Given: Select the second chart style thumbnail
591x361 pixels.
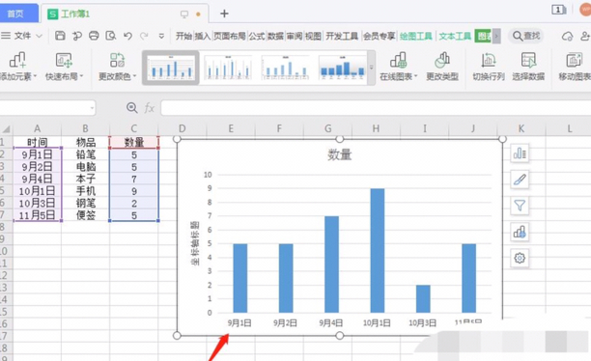Looking at the screenshot, I should pos(228,68).
